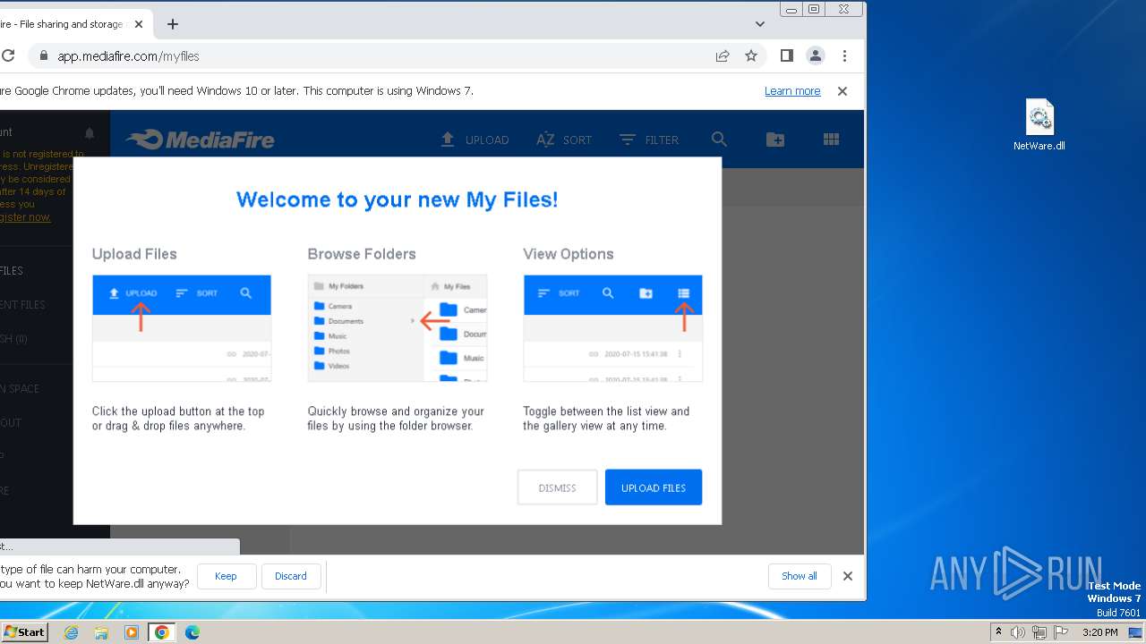This screenshot has width=1146, height=644.
Task: Click the MediaFire logo
Action: 201,140
